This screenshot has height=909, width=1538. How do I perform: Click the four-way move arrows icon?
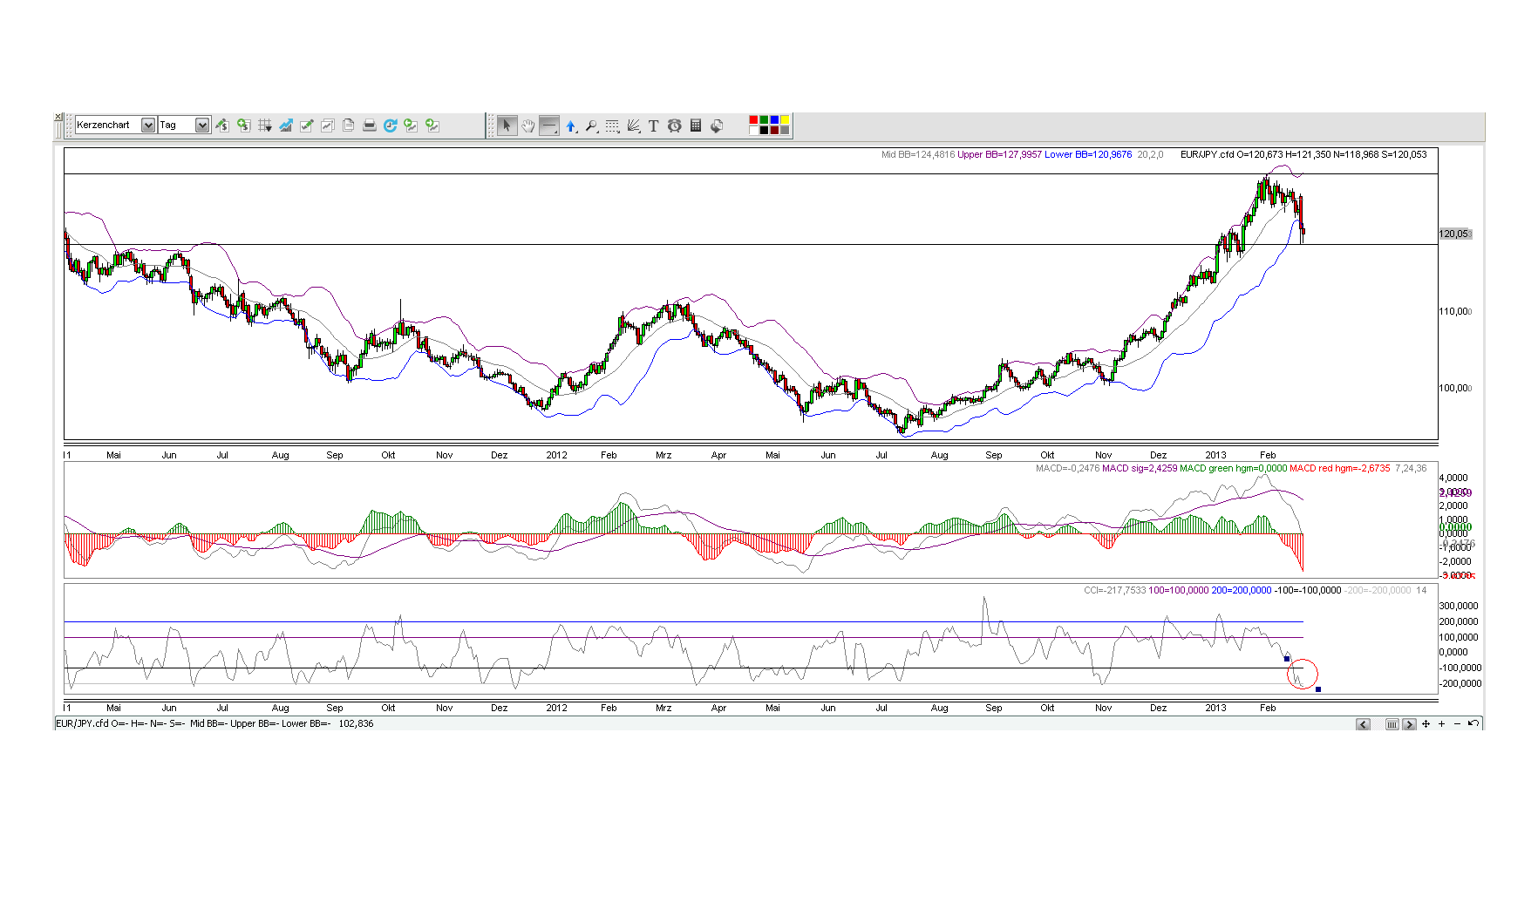click(x=1426, y=724)
